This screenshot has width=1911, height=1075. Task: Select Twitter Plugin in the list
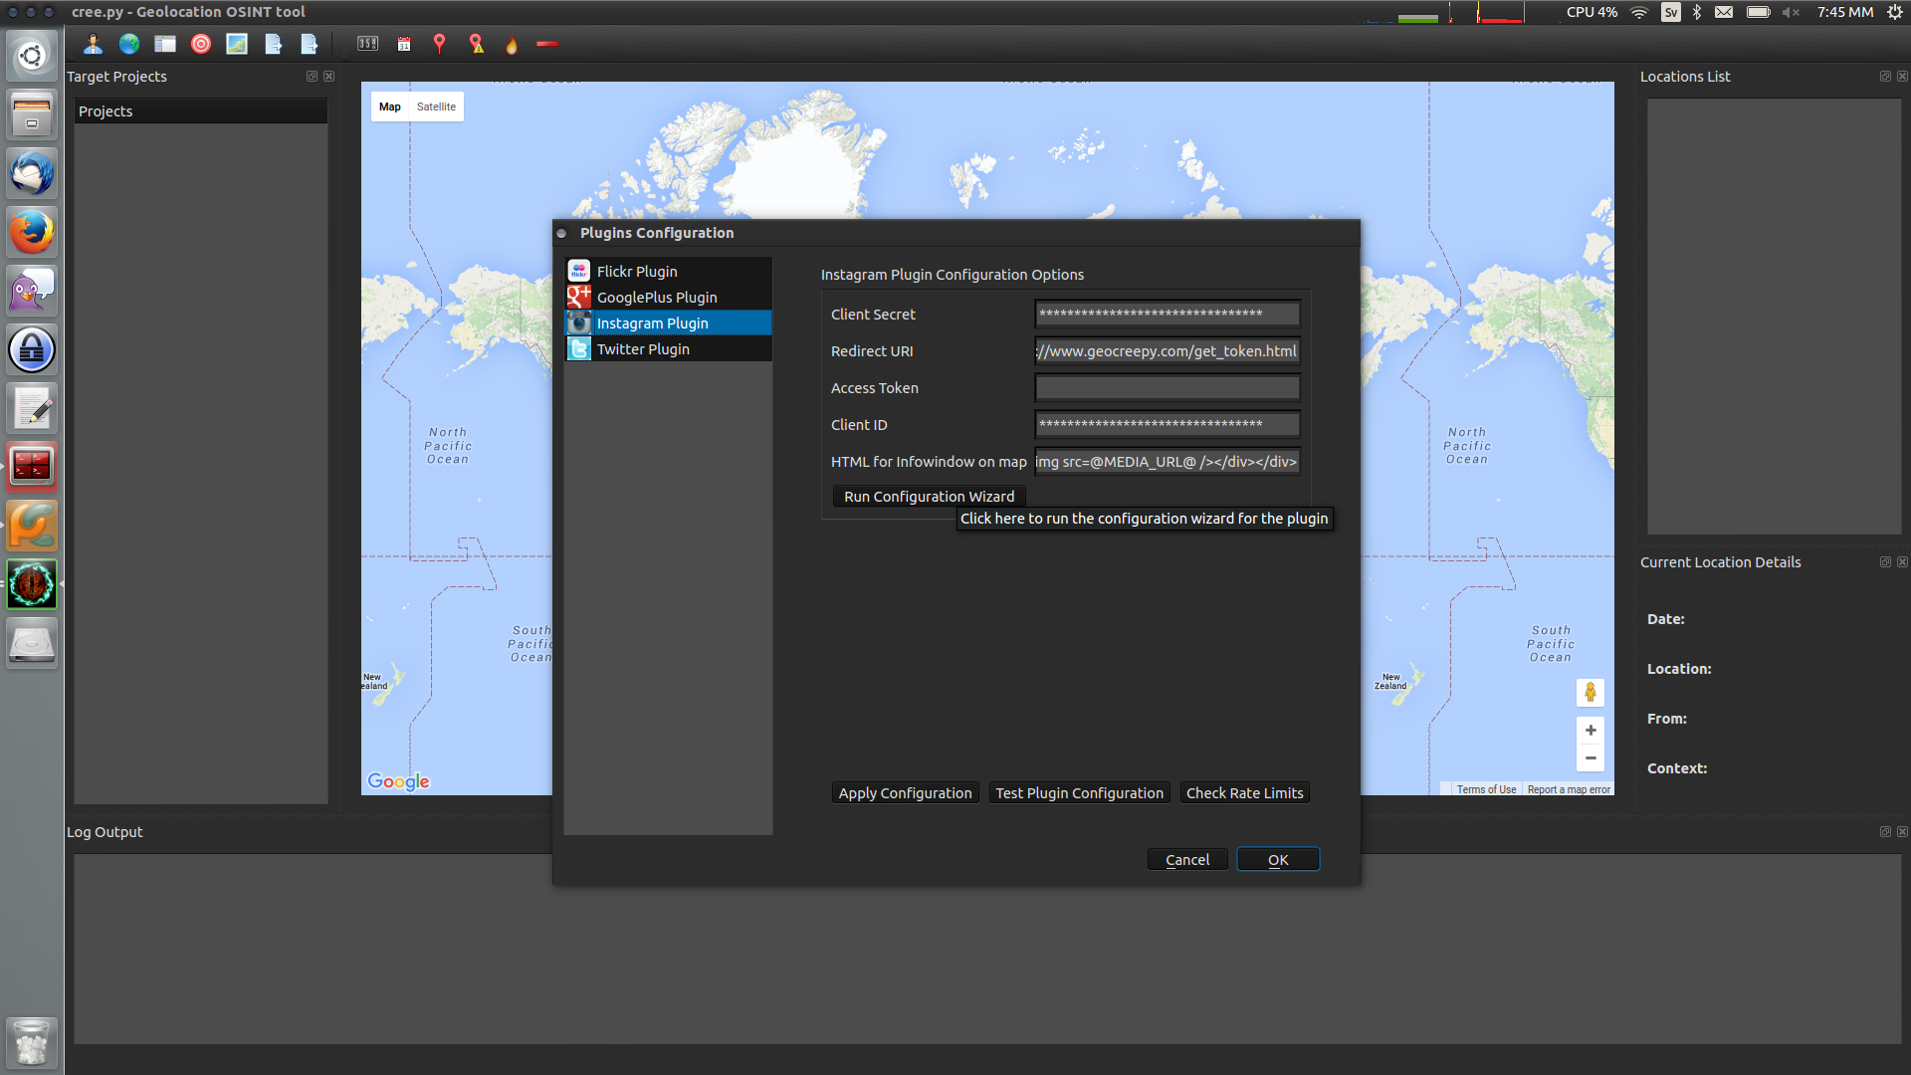668,348
